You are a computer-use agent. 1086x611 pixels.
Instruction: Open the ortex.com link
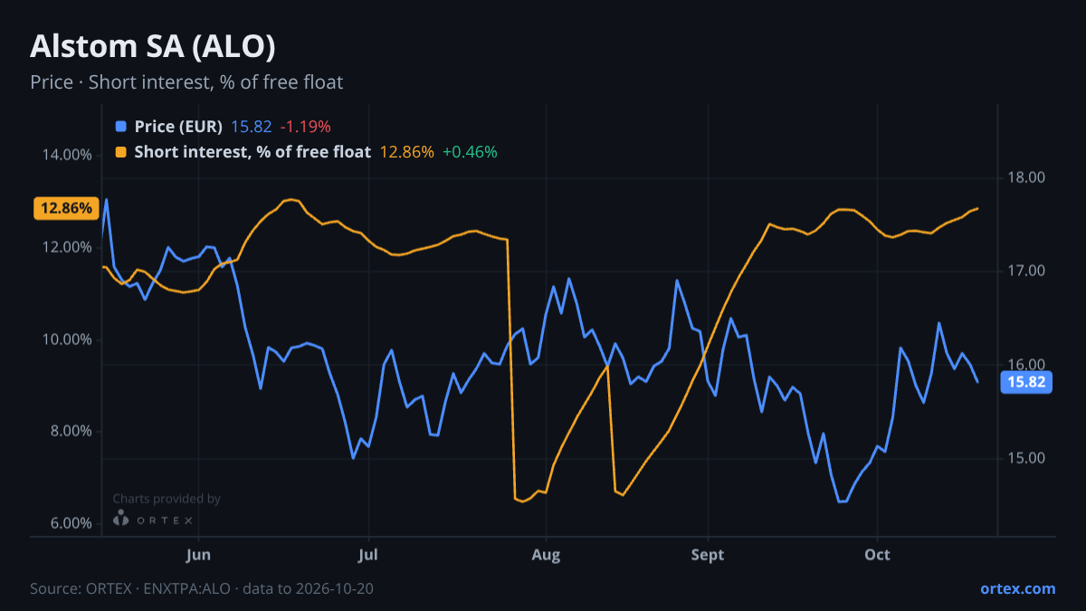click(x=1018, y=588)
